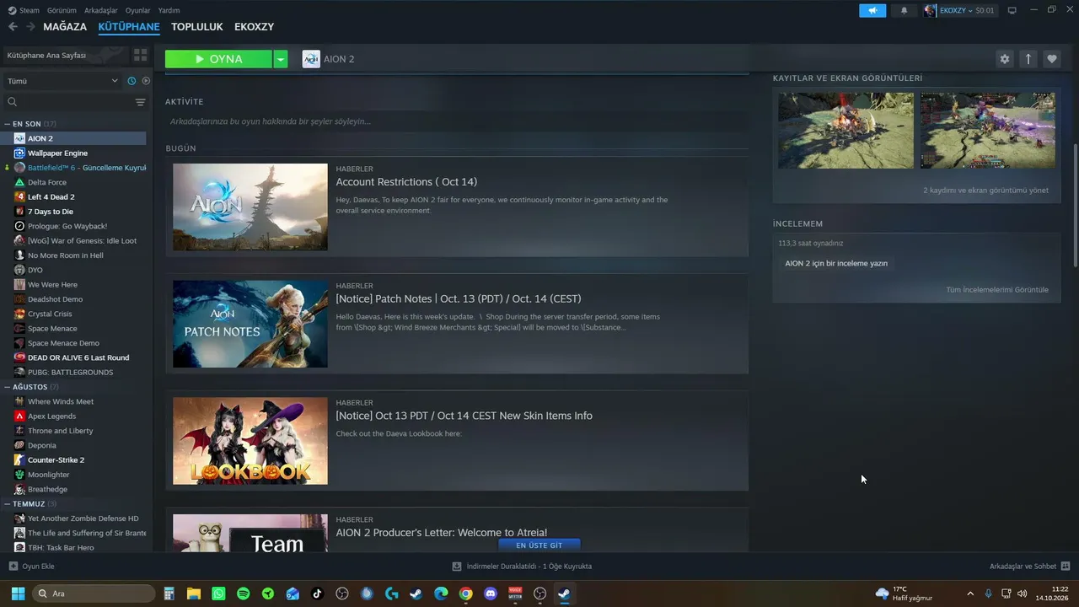Open WhatsApp from the taskbar
Image resolution: width=1079 pixels, height=607 pixels.
coord(219,594)
